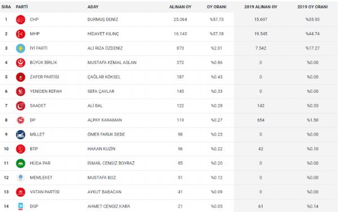Open candidate DURMUŞ DENİZ name
338x212 pixels.
tap(103, 19)
